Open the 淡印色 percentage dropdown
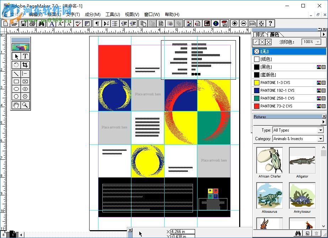Image resolution: width=328 pixels, height=238 pixels. [x=317, y=42]
